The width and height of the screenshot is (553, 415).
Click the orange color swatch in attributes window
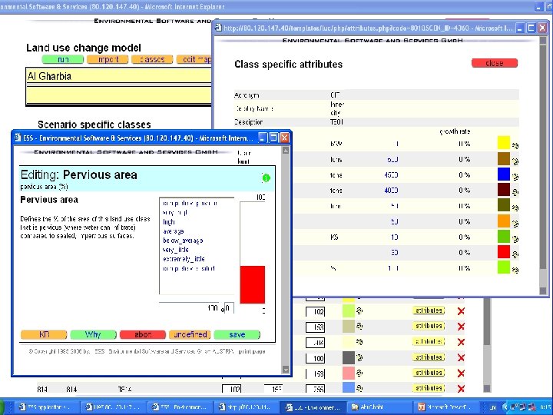click(504, 221)
